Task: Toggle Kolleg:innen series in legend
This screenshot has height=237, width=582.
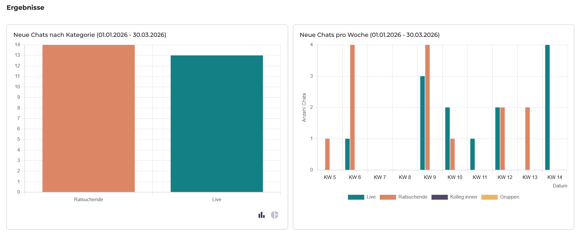Action: point(463,197)
